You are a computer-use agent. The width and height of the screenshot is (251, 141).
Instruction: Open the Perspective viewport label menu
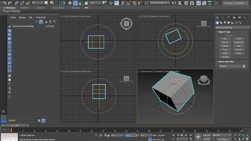click(148, 71)
